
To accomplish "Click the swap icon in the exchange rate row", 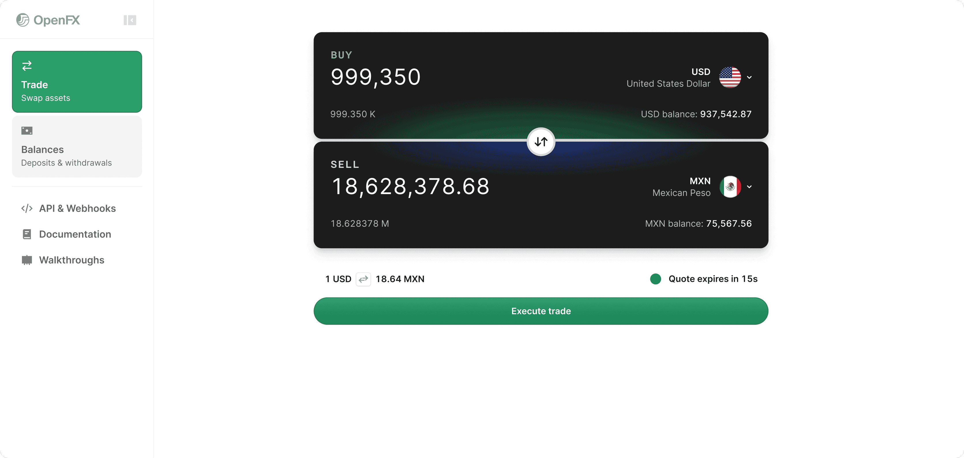I will tap(363, 279).
